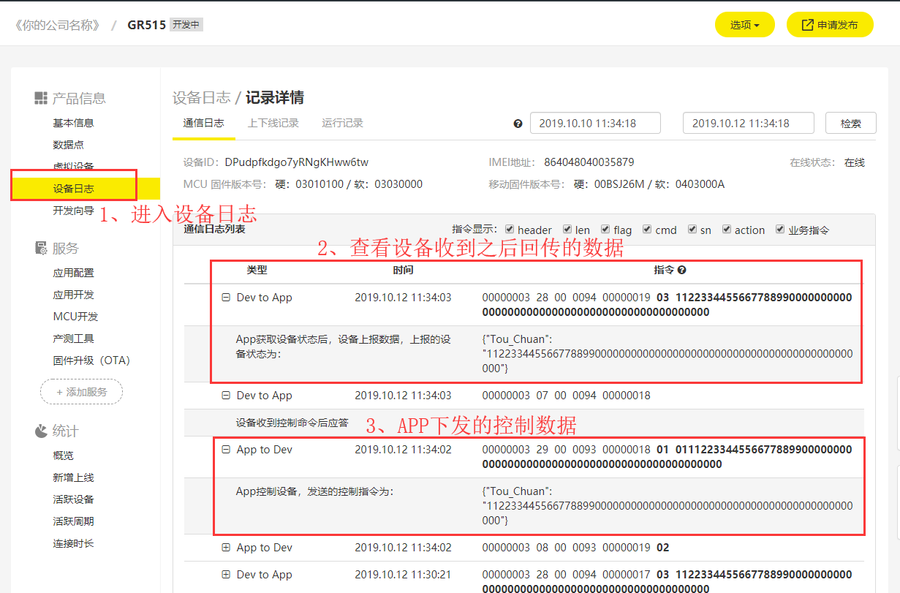Collapse the App to Dev 00000018 log row
The height and width of the screenshot is (593, 900).
[x=226, y=450]
